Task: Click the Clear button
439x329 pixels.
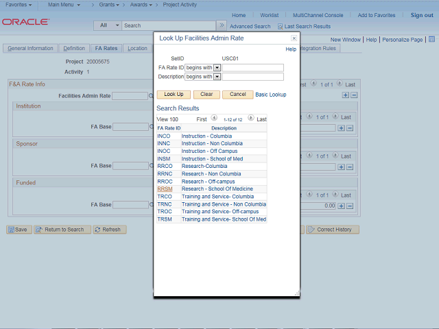Action: click(206, 95)
